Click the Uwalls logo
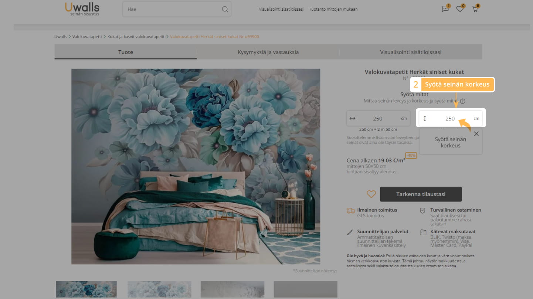 click(x=82, y=9)
